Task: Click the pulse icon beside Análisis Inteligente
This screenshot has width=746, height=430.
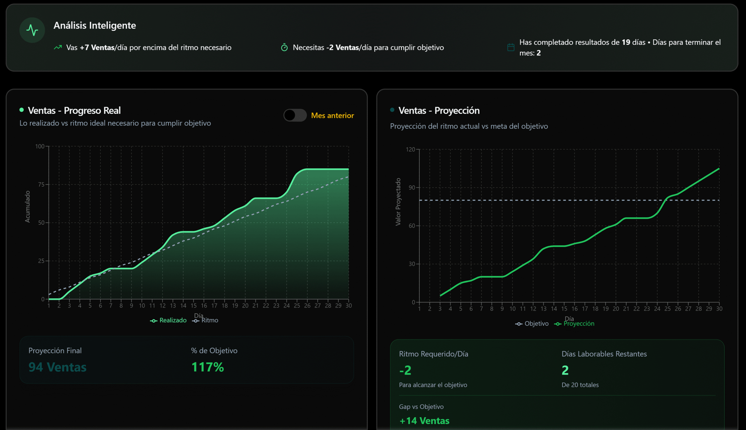Action: pos(32,30)
